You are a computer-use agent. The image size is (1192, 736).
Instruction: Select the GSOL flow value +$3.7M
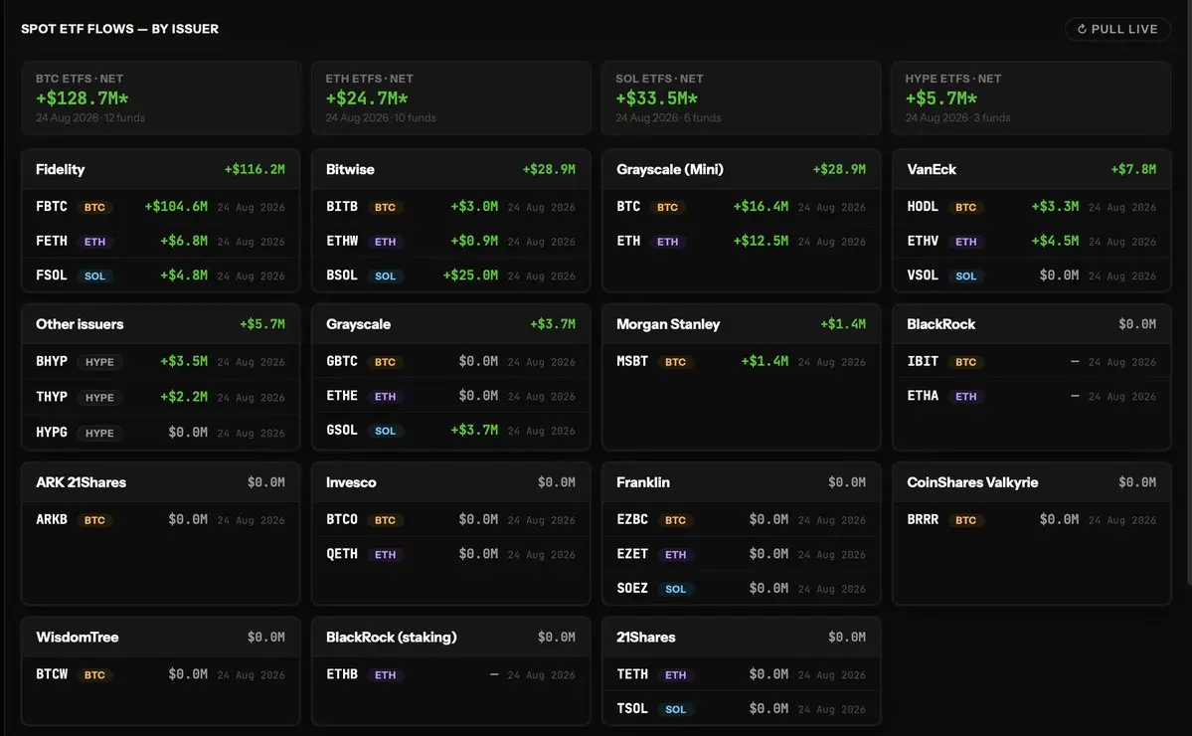click(x=474, y=431)
